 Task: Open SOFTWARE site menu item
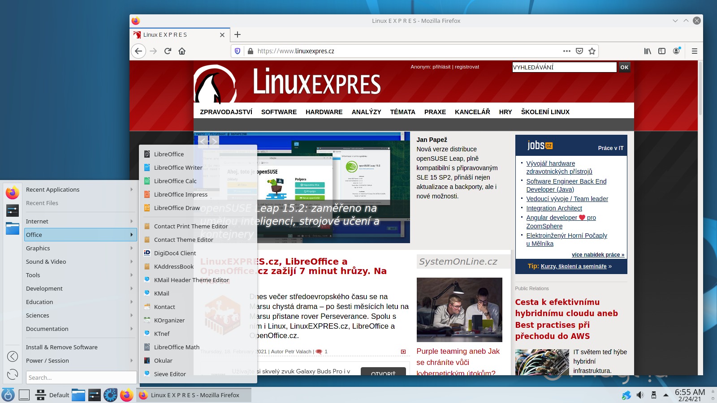click(279, 112)
